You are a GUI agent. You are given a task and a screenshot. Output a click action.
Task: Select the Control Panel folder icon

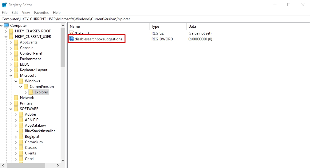tap(16, 53)
